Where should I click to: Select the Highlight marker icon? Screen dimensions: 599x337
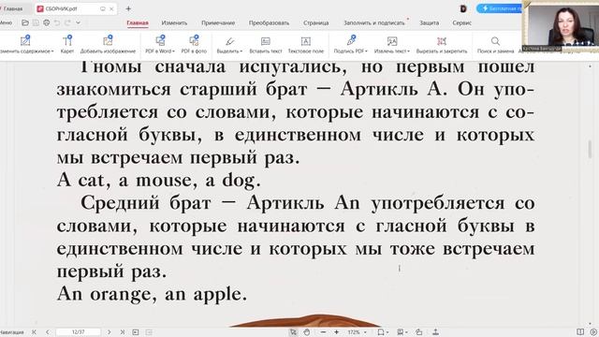point(229,41)
